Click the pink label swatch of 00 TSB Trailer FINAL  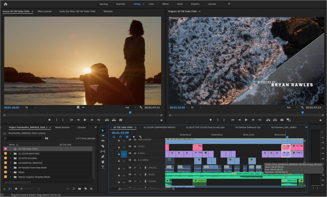click(5, 149)
